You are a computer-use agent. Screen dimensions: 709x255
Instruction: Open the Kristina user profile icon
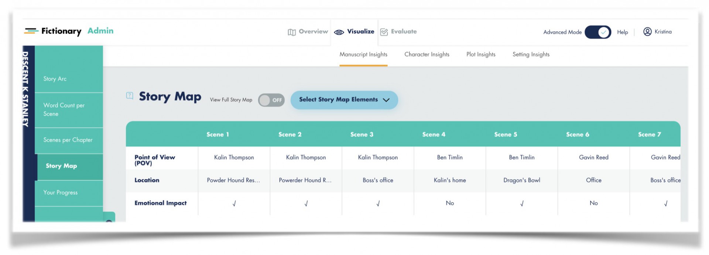coord(647,32)
